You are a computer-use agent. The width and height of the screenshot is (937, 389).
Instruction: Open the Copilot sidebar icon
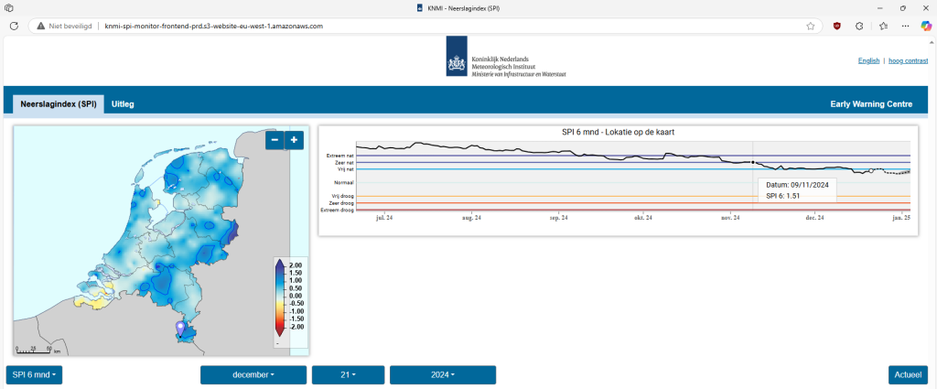[x=925, y=26]
